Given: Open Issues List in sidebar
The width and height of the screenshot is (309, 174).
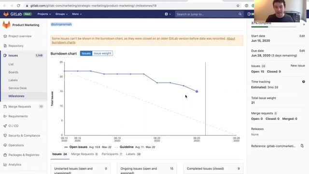Looking at the screenshot, I should click(x=11, y=64).
